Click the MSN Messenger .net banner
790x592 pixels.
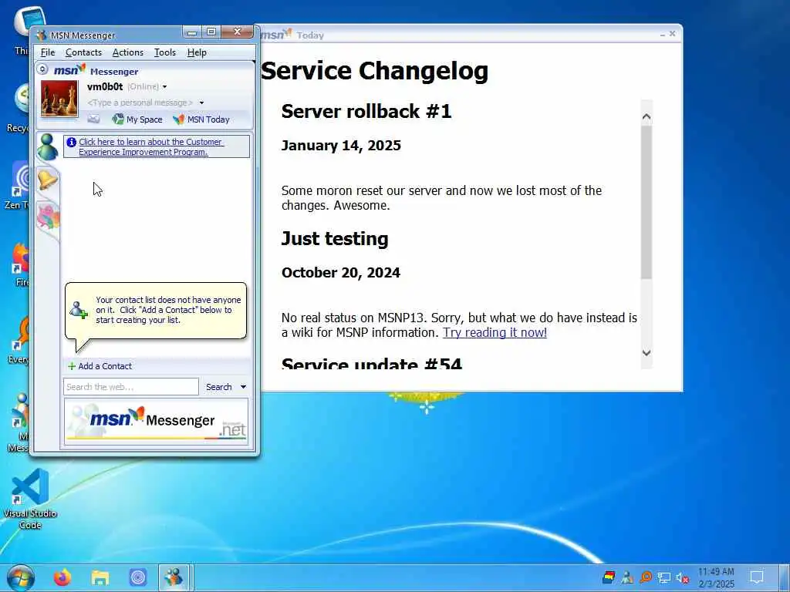pyautogui.click(x=156, y=422)
